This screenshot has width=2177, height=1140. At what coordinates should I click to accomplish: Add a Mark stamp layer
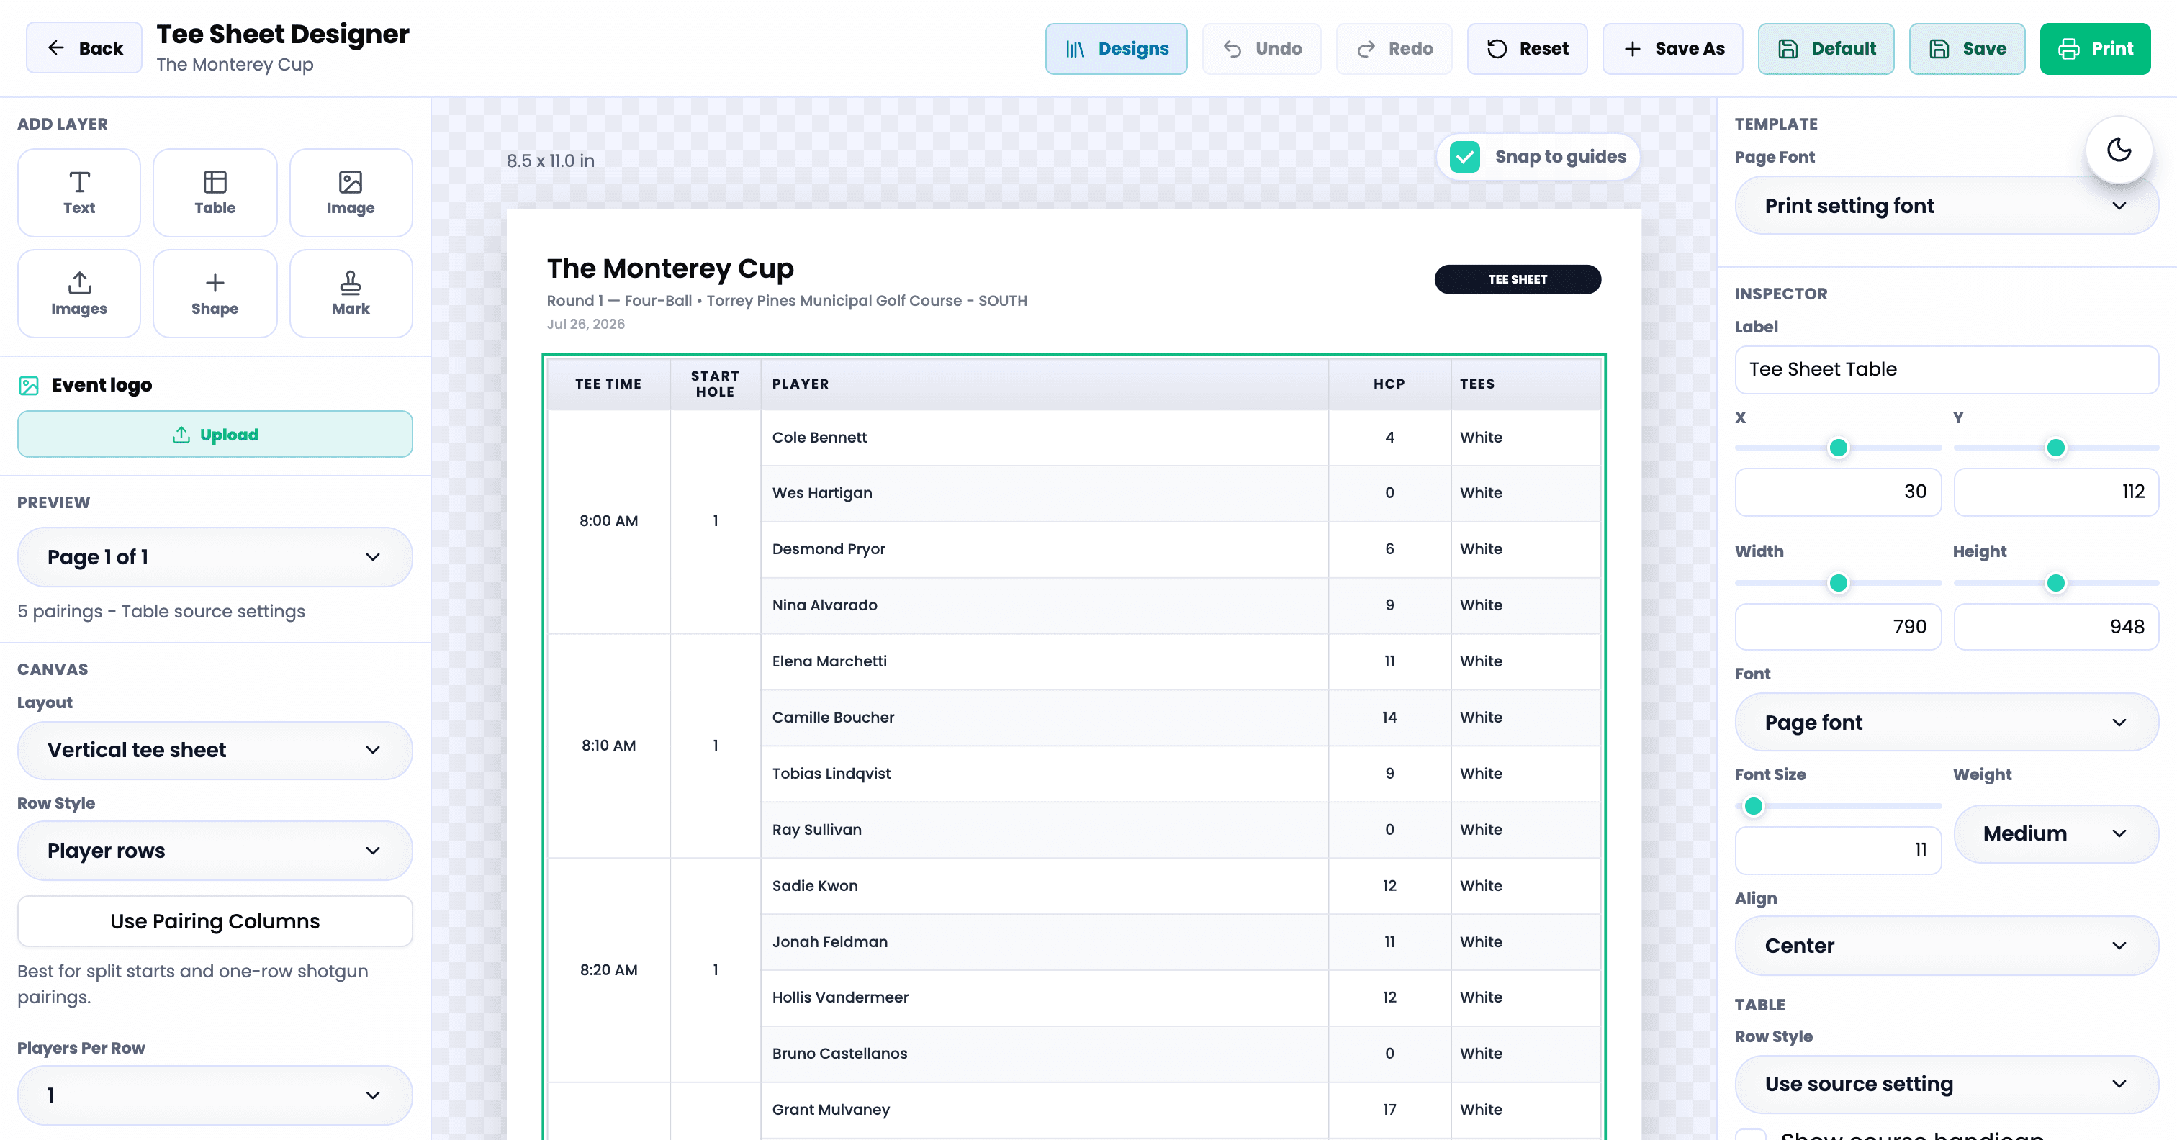(x=351, y=293)
